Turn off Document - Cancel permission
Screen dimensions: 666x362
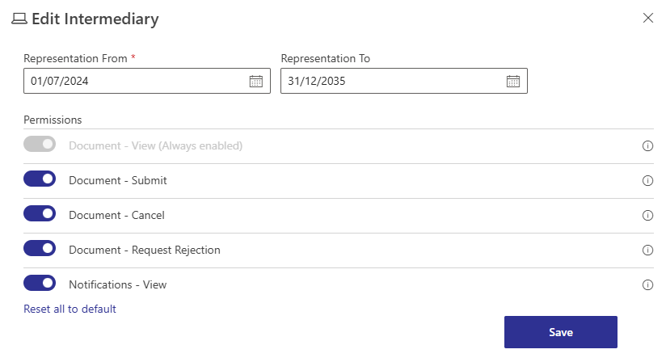pos(40,214)
